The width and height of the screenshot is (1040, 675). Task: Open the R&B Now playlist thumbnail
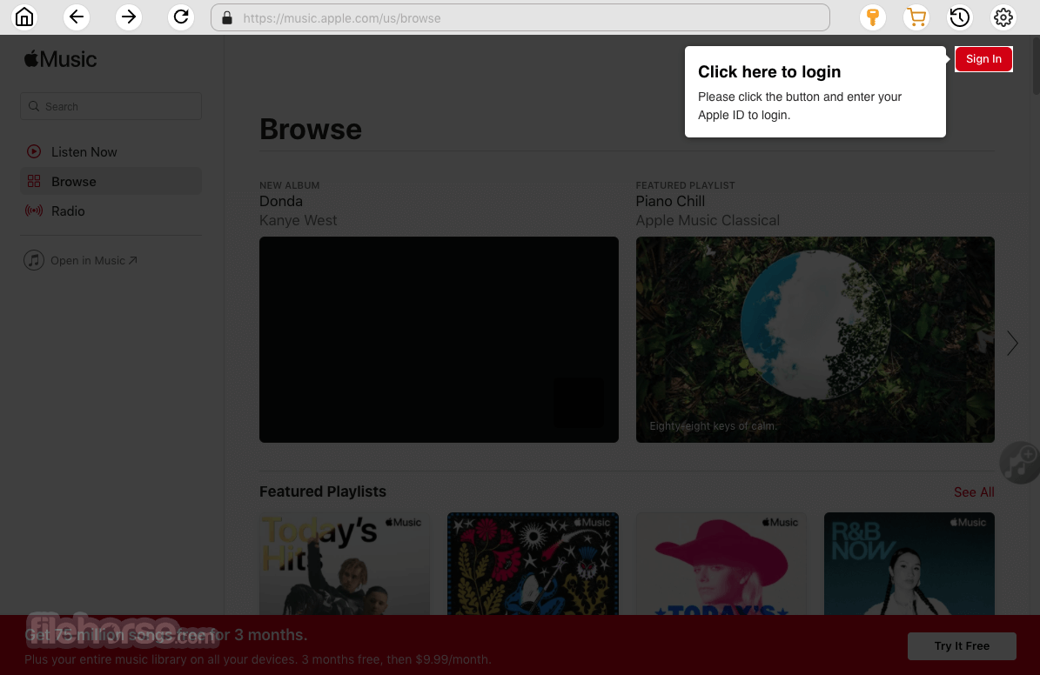[909, 564]
